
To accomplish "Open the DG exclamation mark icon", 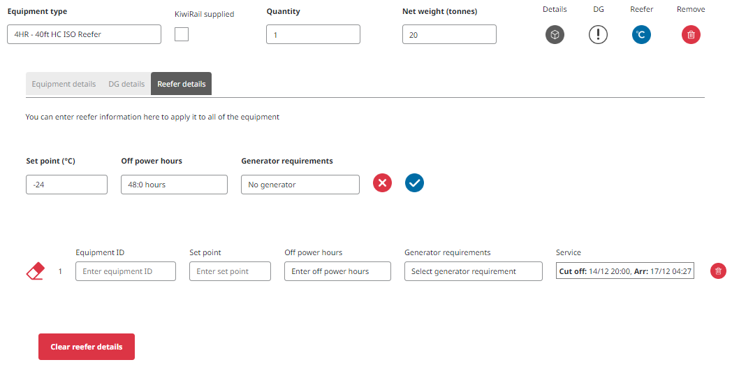I will 598,34.
